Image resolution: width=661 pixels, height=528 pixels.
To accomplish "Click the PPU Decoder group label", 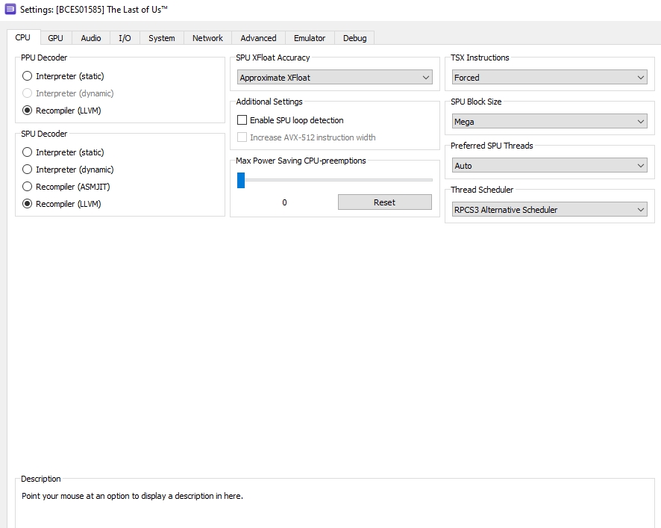I will [x=44, y=58].
